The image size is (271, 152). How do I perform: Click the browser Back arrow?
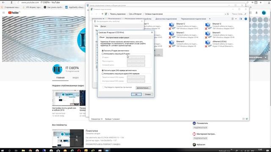(x=3, y=3)
